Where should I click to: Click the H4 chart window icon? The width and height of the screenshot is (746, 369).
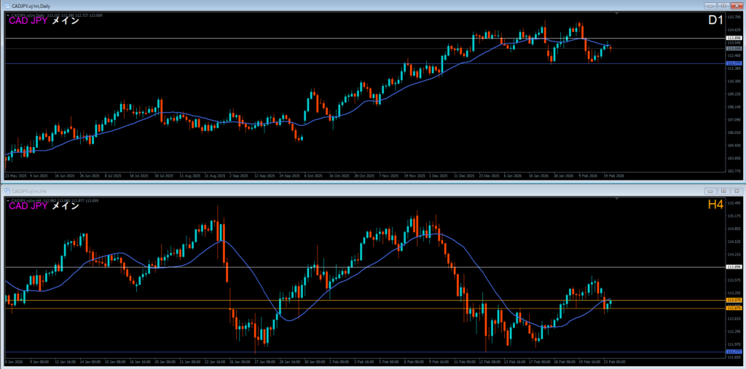click(x=6, y=190)
